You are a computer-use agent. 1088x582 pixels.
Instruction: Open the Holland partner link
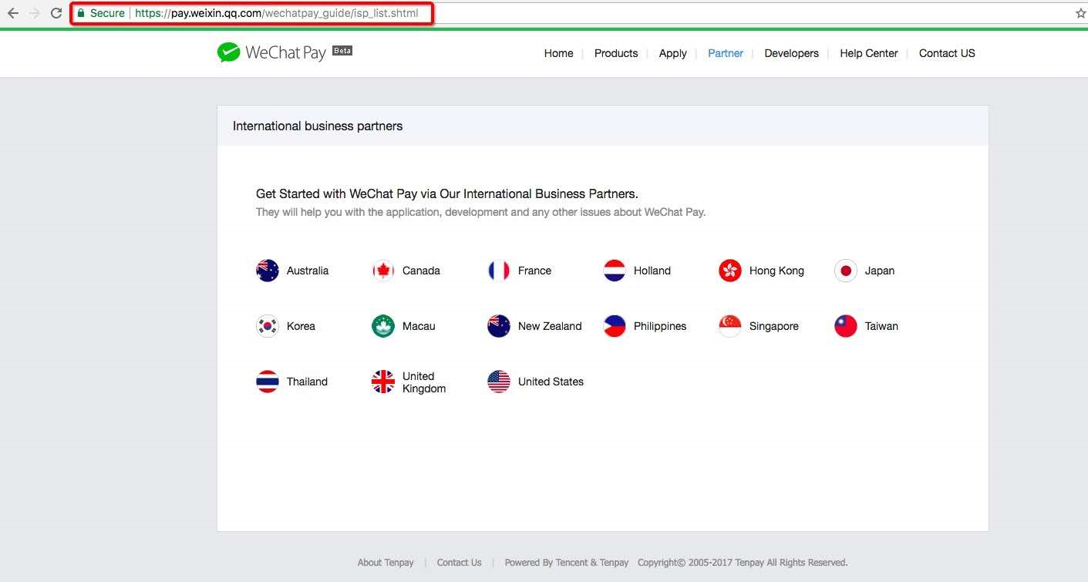tap(652, 271)
